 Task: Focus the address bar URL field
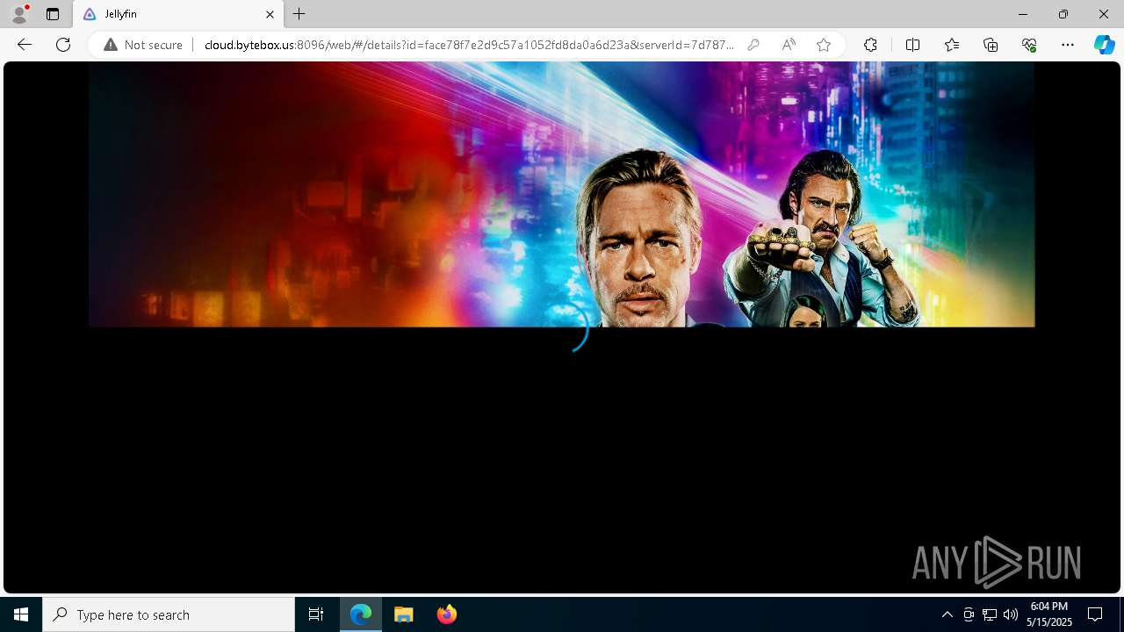click(469, 45)
